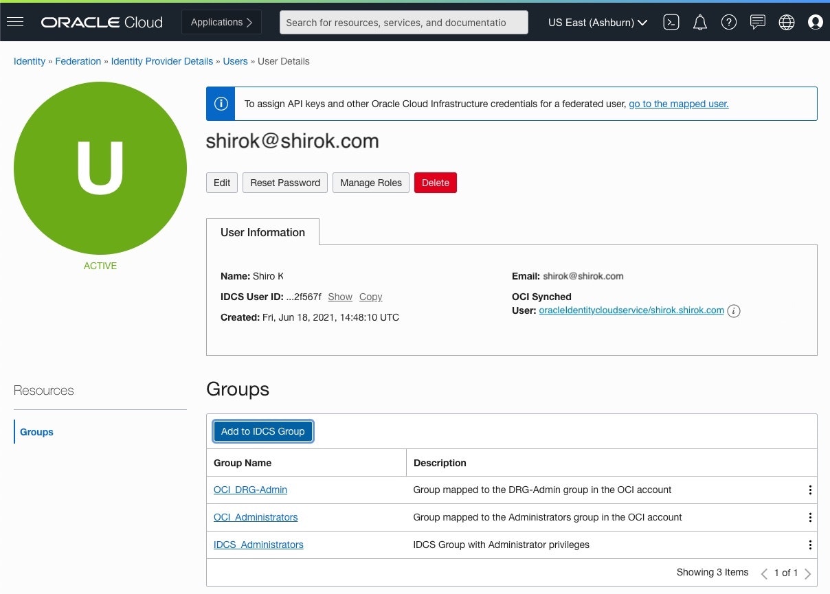830x594 pixels.
Task: Open the help question mark icon
Action: 729,23
